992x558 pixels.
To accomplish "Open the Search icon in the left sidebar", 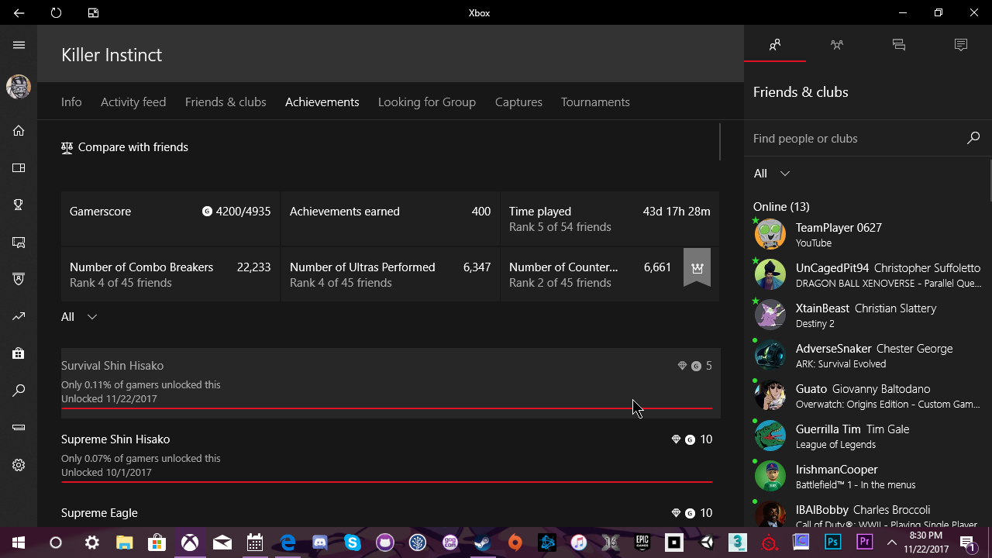I will (x=19, y=391).
